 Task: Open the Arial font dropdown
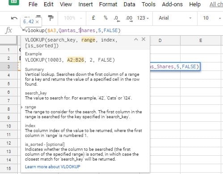tap(175, 18)
